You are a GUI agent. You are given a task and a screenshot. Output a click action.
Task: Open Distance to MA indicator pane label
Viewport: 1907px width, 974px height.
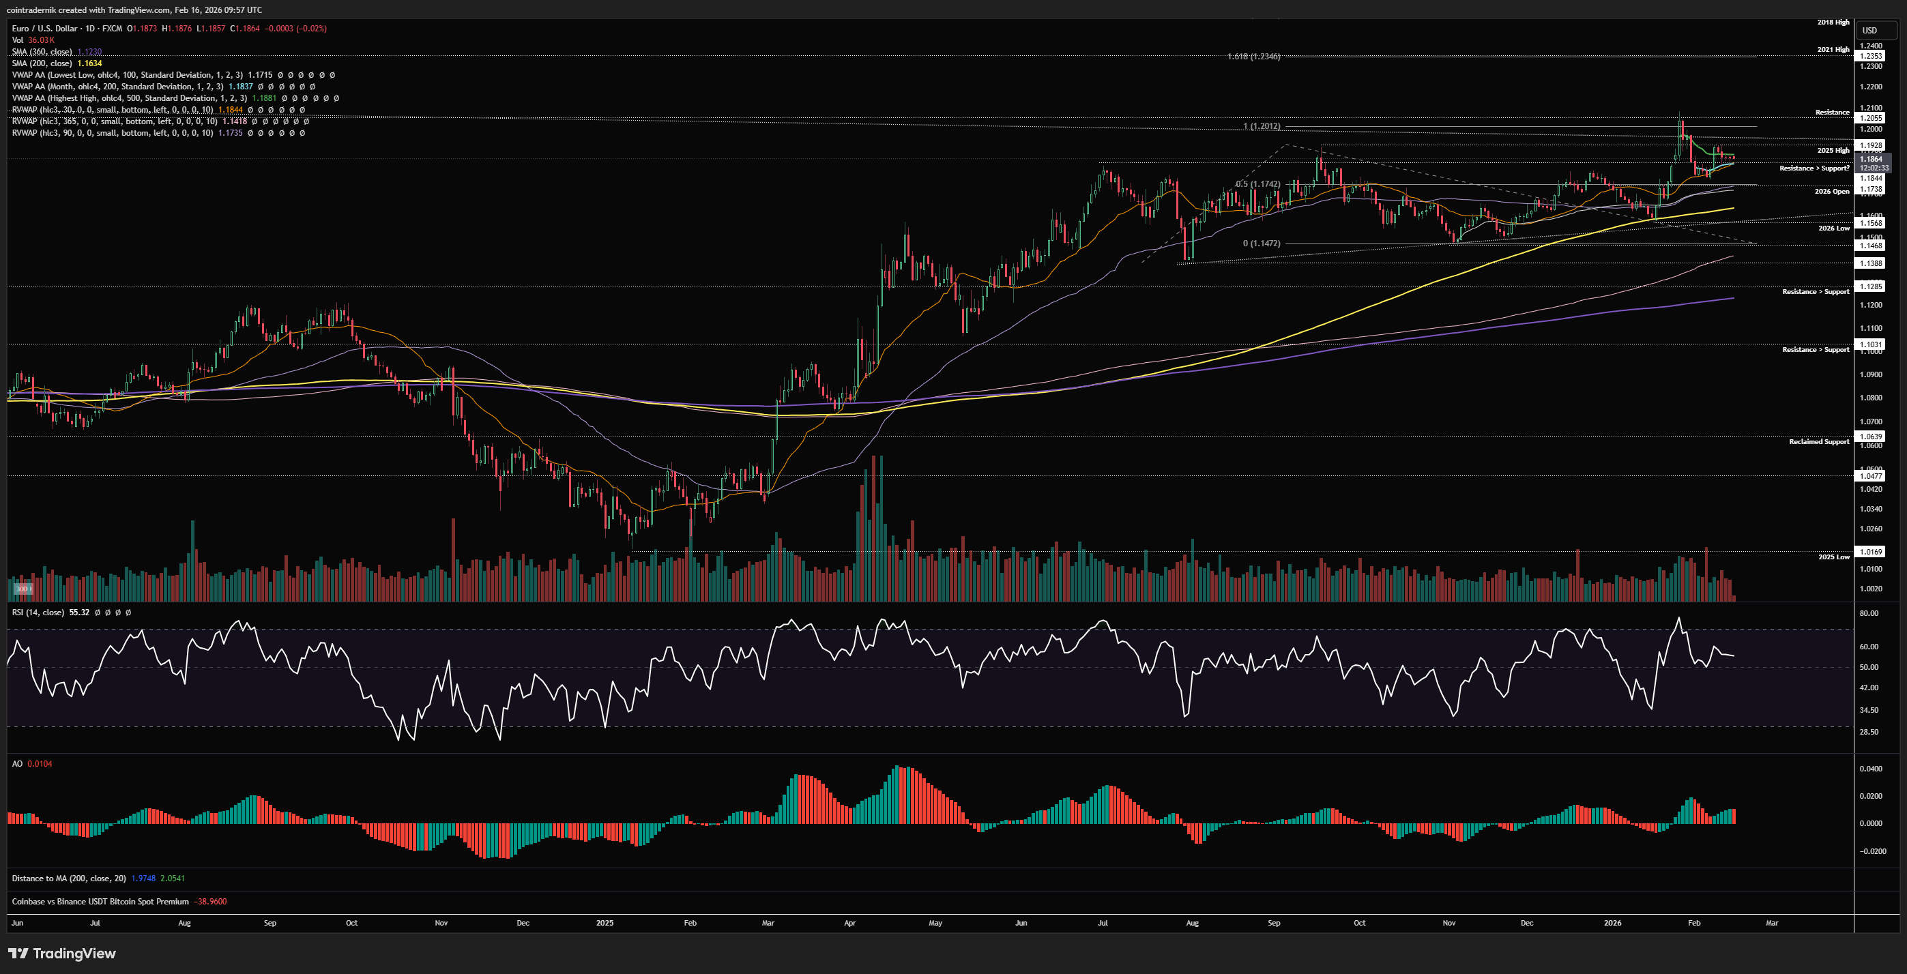[68, 879]
